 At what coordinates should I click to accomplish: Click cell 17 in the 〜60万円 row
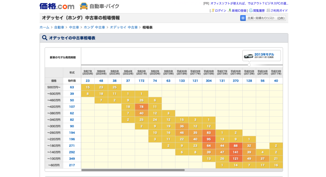(263, 165)
